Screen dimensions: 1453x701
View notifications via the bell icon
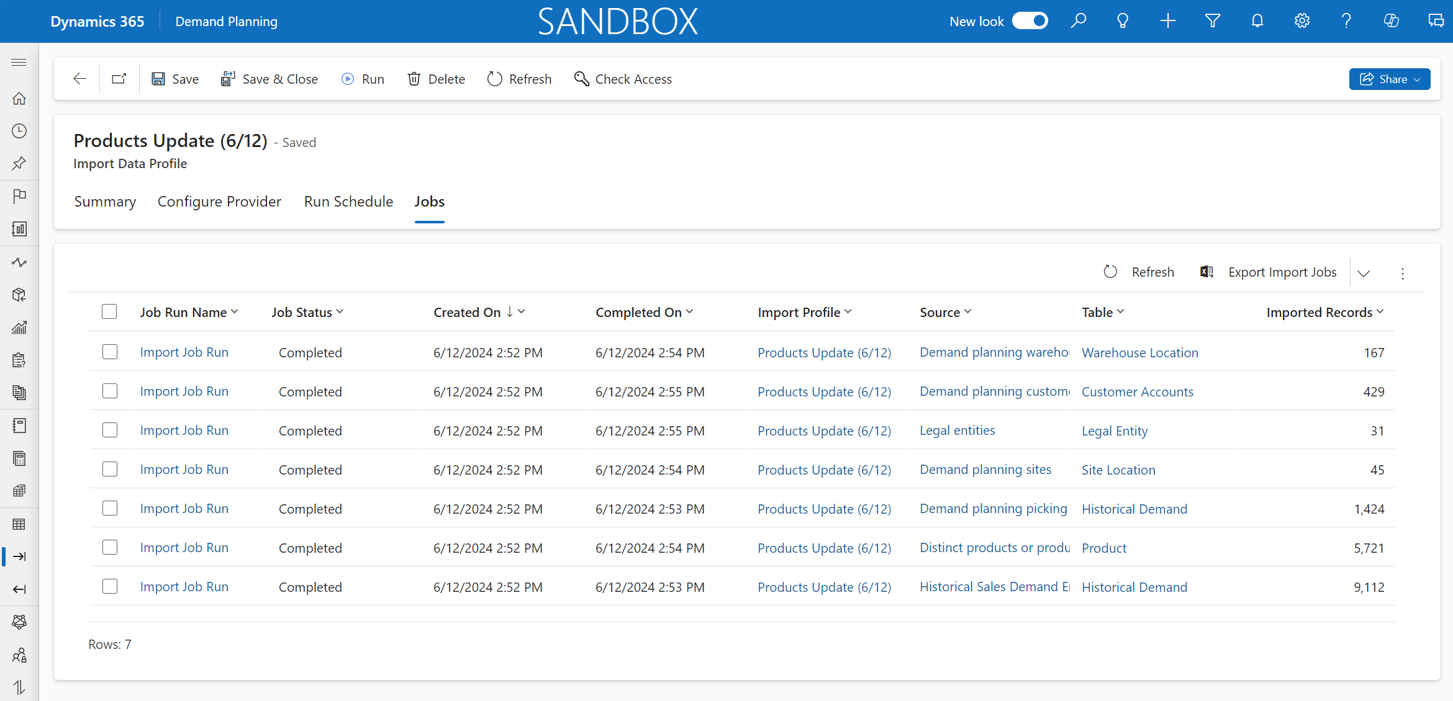pos(1257,20)
